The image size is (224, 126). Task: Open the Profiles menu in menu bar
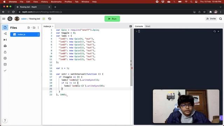(x=68, y=2)
